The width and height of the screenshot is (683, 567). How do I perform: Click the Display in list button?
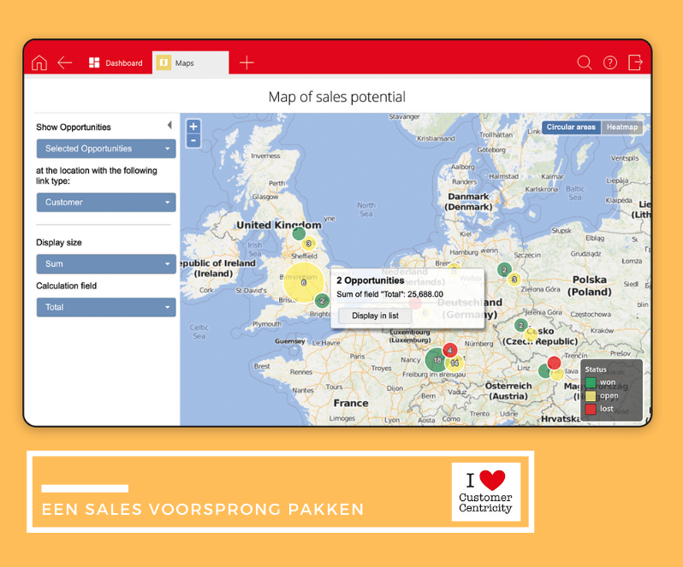375,316
